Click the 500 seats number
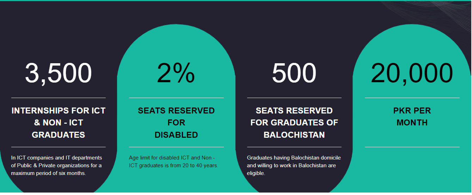The width and height of the screenshot is (472, 195). (x=294, y=73)
